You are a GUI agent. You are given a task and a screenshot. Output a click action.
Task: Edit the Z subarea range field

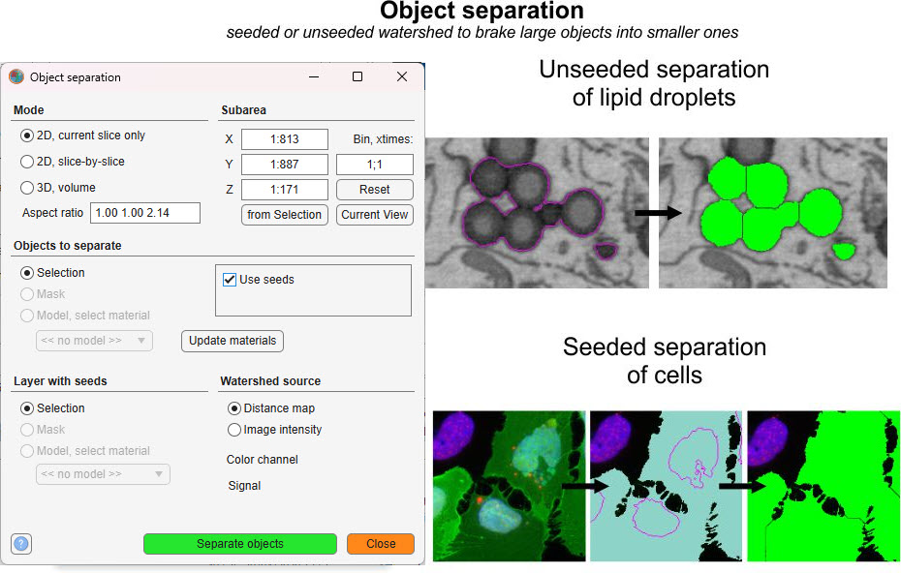coord(285,190)
